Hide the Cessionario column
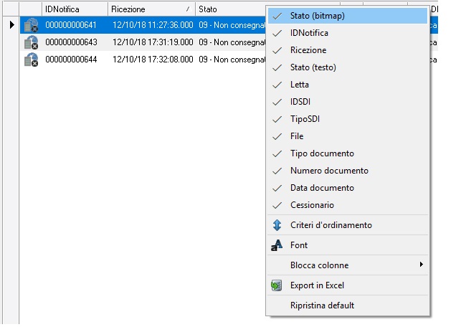 (312, 205)
